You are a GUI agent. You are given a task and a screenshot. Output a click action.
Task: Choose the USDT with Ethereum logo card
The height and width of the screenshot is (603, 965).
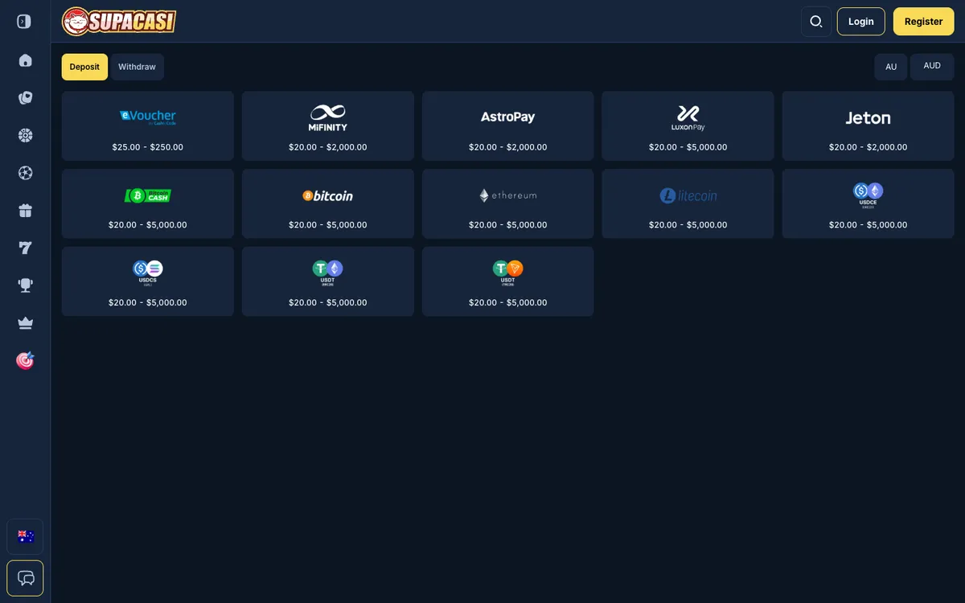point(328,281)
